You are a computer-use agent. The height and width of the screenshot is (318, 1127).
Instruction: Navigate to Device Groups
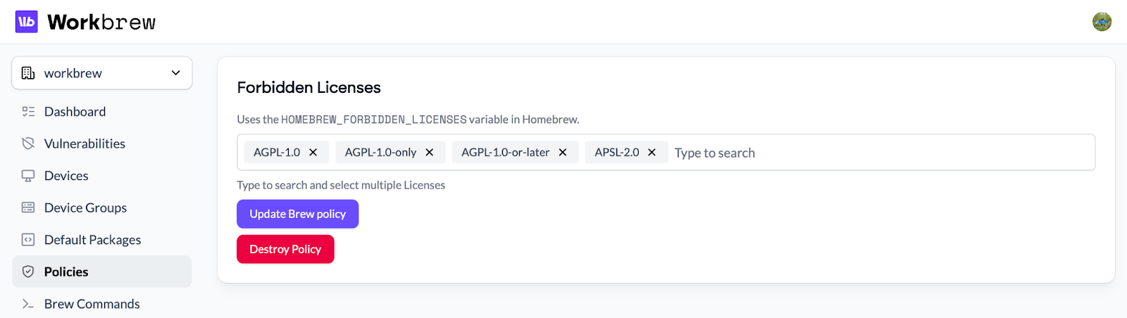(85, 208)
